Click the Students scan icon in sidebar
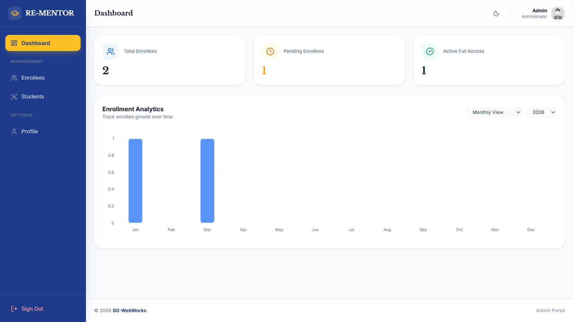The width and height of the screenshot is (573, 322). tap(14, 97)
